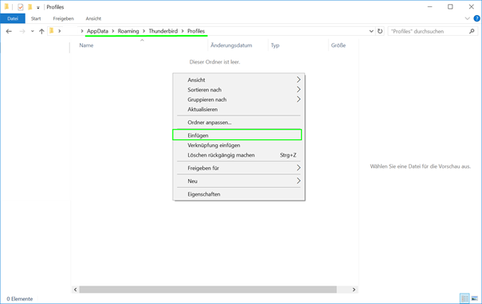Expand chevron after Thunderbird breadcrumb

point(182,31)
